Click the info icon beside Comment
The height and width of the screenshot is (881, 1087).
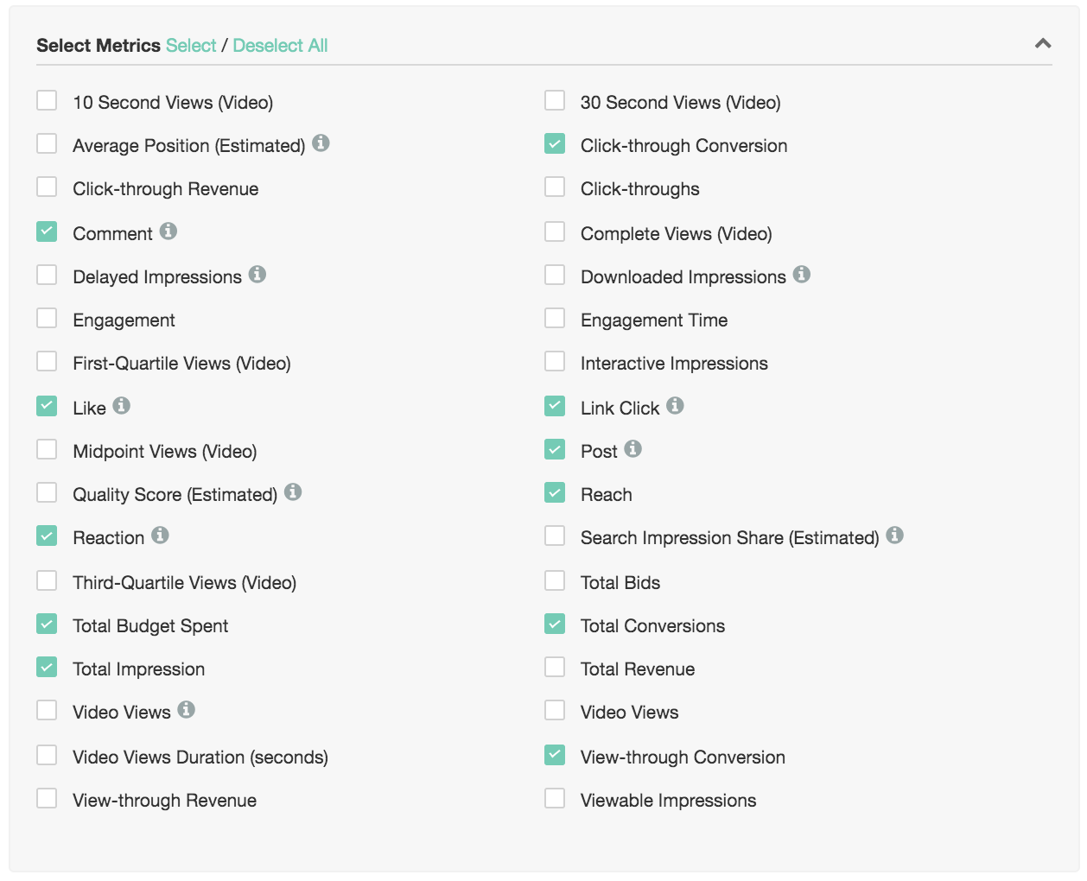point(168,231)
